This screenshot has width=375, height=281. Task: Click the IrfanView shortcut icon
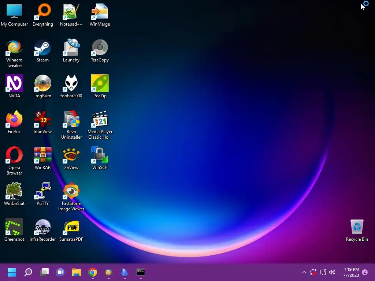pyautogui.click(x=42, y=122)
